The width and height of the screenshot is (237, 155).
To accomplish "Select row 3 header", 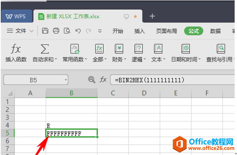I will click(x=7, y=118).
